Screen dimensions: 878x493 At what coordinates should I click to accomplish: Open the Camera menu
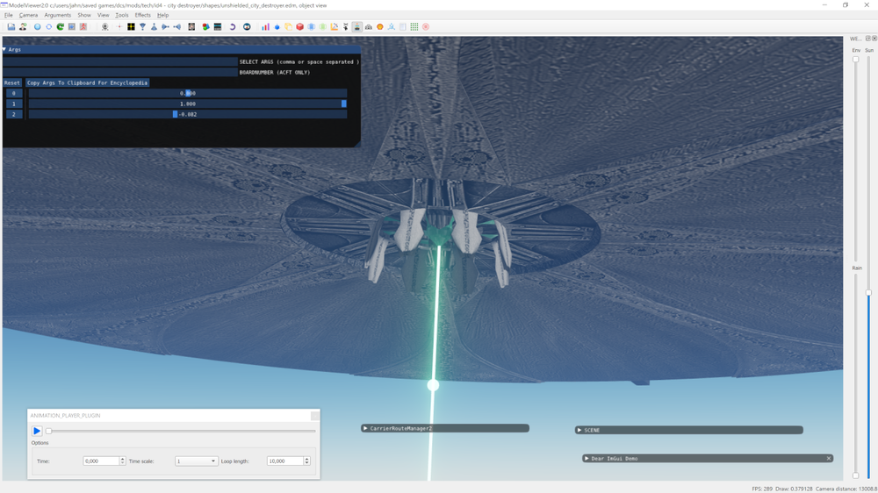pyautogui.click(x=29, y=15)
